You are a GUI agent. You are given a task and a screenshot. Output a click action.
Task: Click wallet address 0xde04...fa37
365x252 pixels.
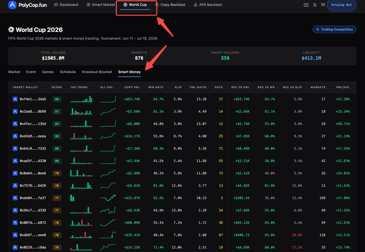tap(33, 198)
